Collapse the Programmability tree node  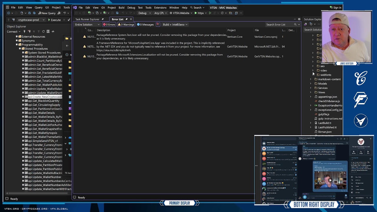pyautogui.click(x=17, y=45)
